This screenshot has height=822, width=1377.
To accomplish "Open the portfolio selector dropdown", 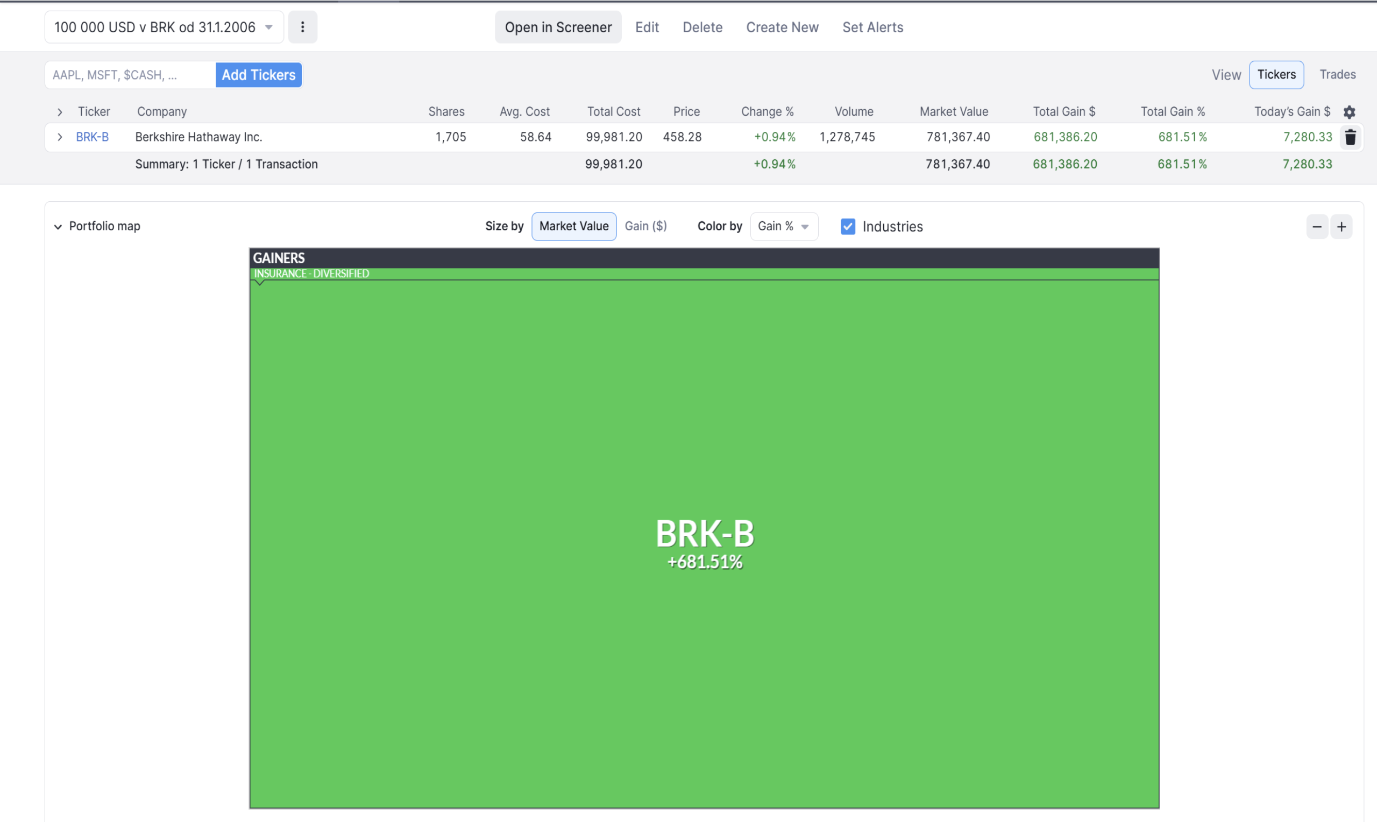I will (x=164, y=27).
